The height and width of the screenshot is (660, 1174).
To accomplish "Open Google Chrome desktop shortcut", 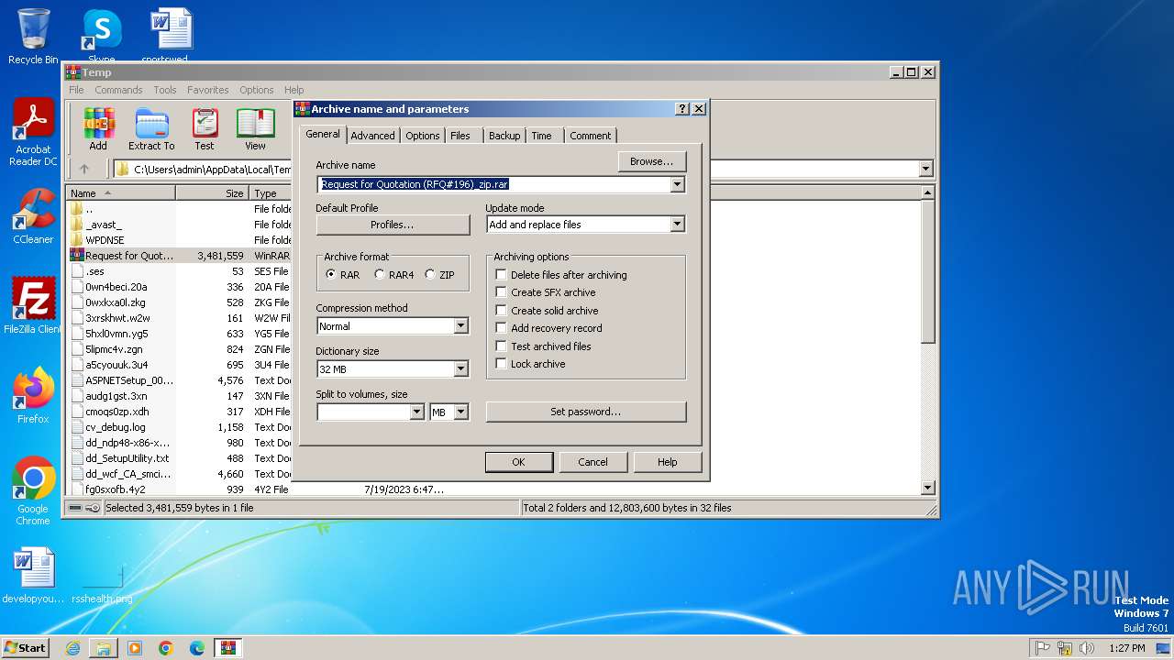I will (x=33, y=491).
